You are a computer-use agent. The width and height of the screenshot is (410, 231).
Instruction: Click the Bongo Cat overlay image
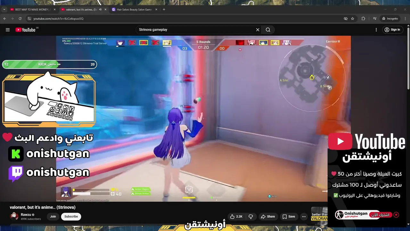click(49, 99)
